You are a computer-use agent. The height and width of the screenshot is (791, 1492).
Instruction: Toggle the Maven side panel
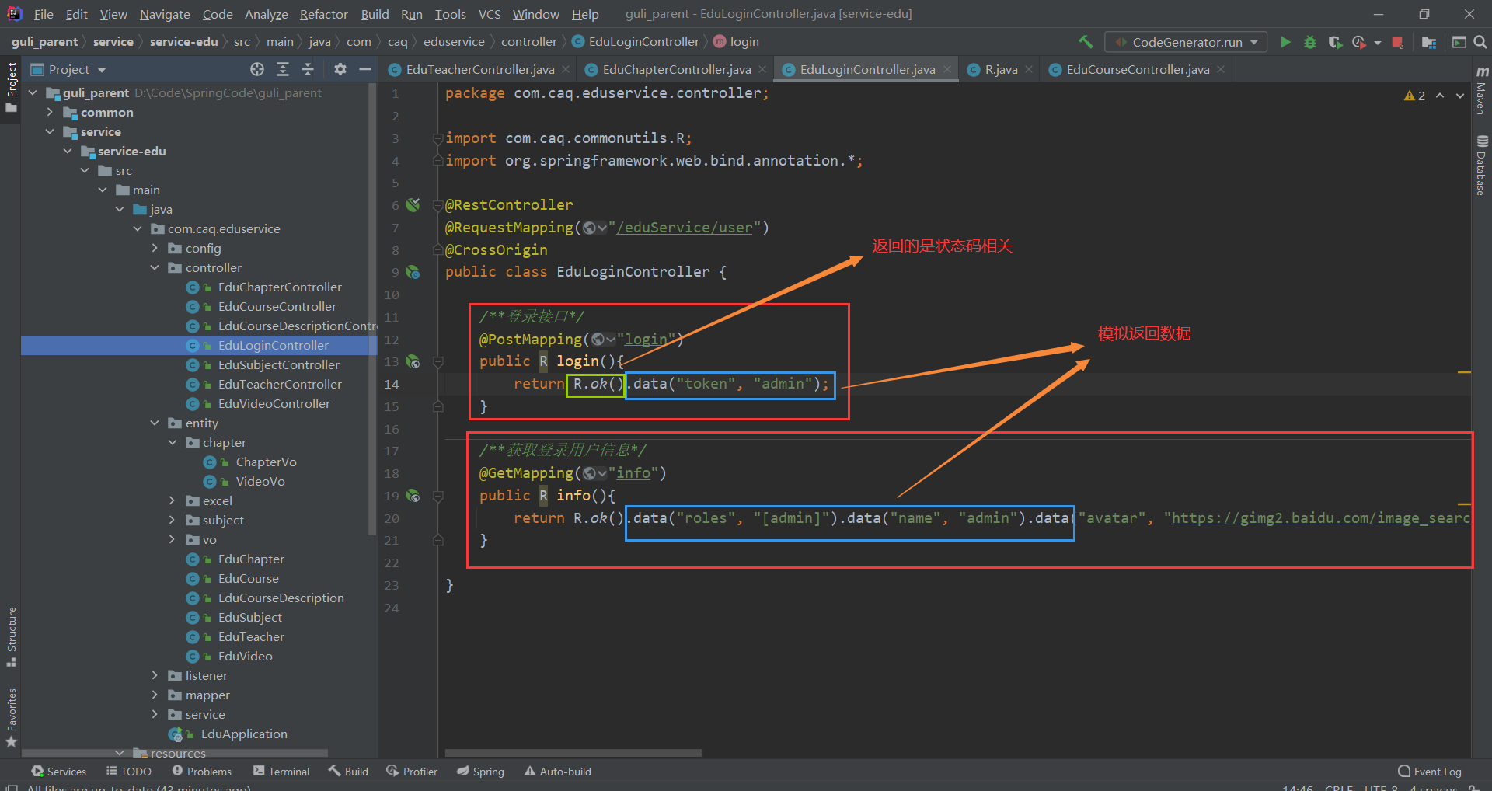click(1482, 91)
